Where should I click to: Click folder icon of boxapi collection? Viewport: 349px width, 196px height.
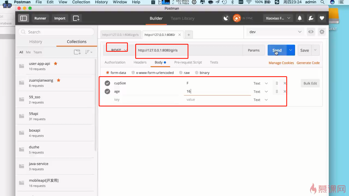22,133
